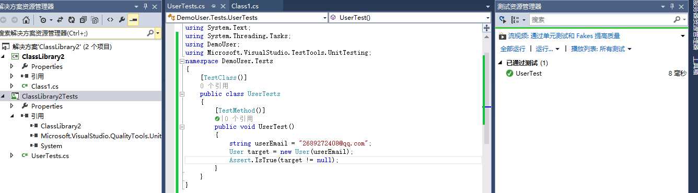This screenshot has height=193, width=698.
Task: Click '0 个引用' CodeLens above UserTests class
Action: [x=214, y=86]
